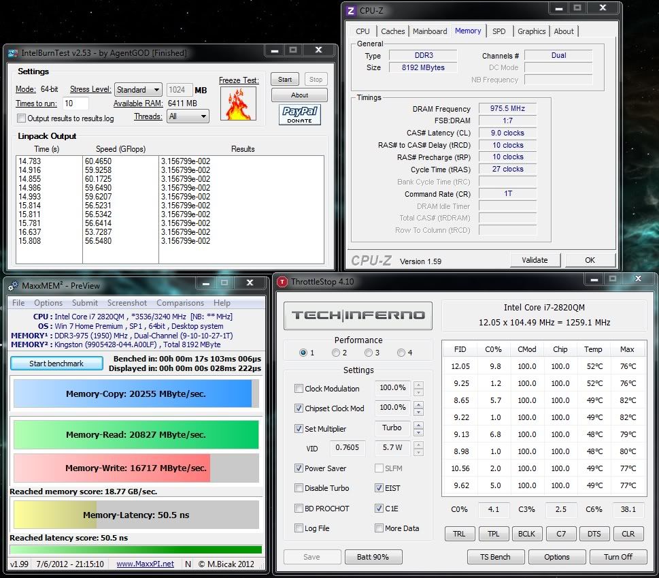This screenshot has width=659, height=578.
Task: Click the Turn Off button in ThrottleStop
Action: pyautogui.click(x=618, y=557)
